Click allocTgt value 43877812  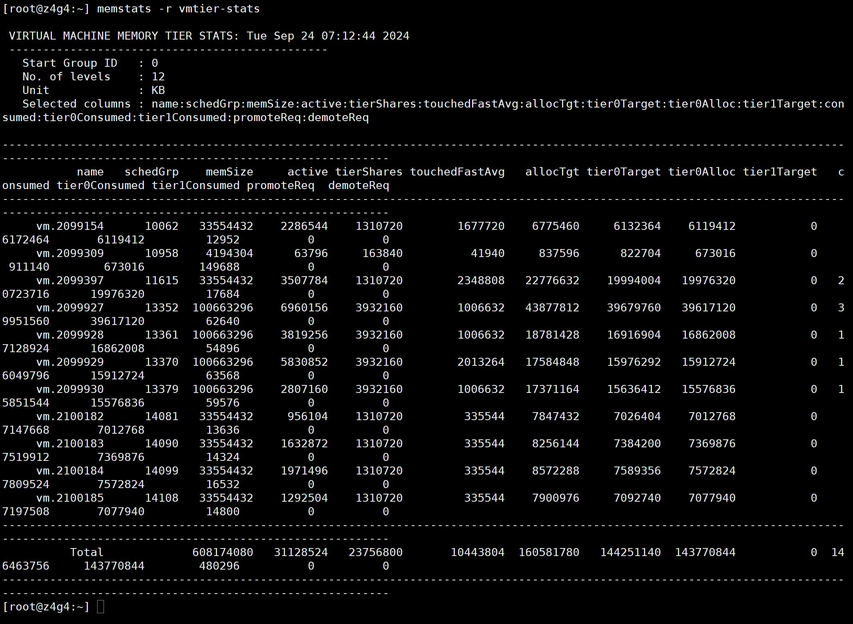tap(552, 308)
